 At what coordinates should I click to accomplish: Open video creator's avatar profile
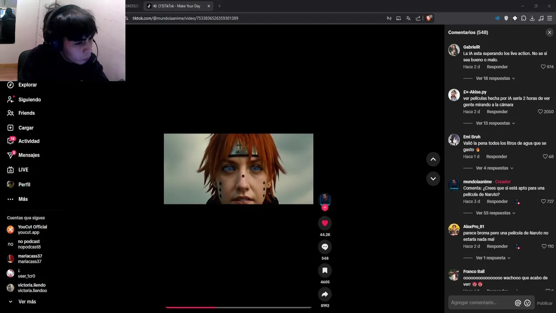tap(325, 199)
